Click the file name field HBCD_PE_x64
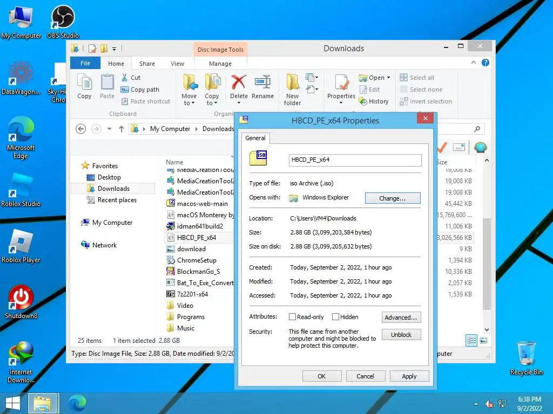 [355, 160]
